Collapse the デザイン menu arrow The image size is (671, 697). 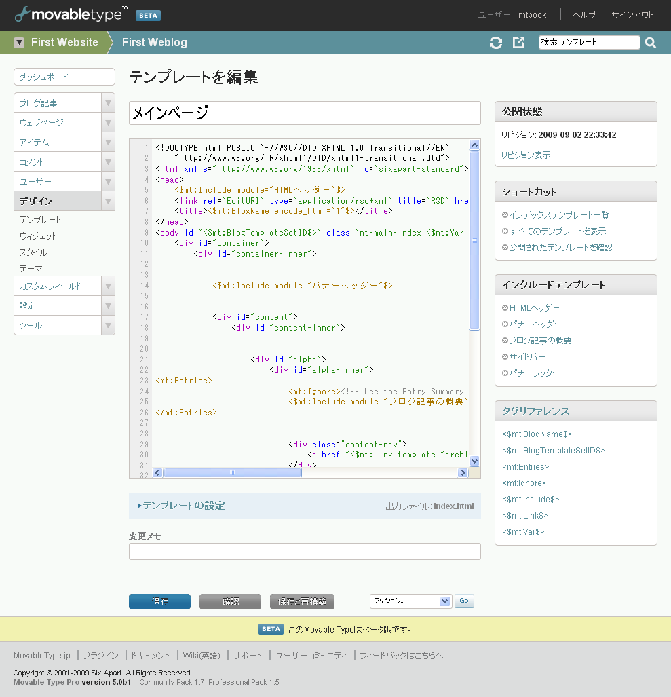tap(108, 202)
